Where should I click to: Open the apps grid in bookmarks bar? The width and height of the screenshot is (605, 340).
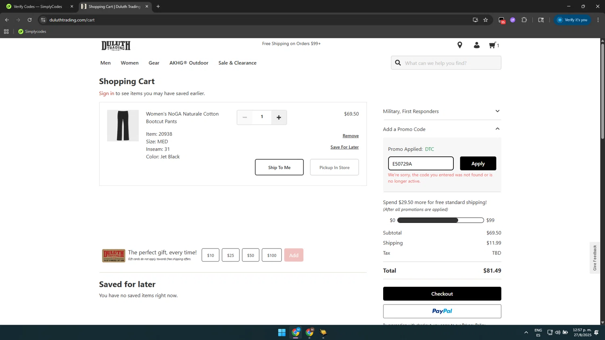click(6, 31)
